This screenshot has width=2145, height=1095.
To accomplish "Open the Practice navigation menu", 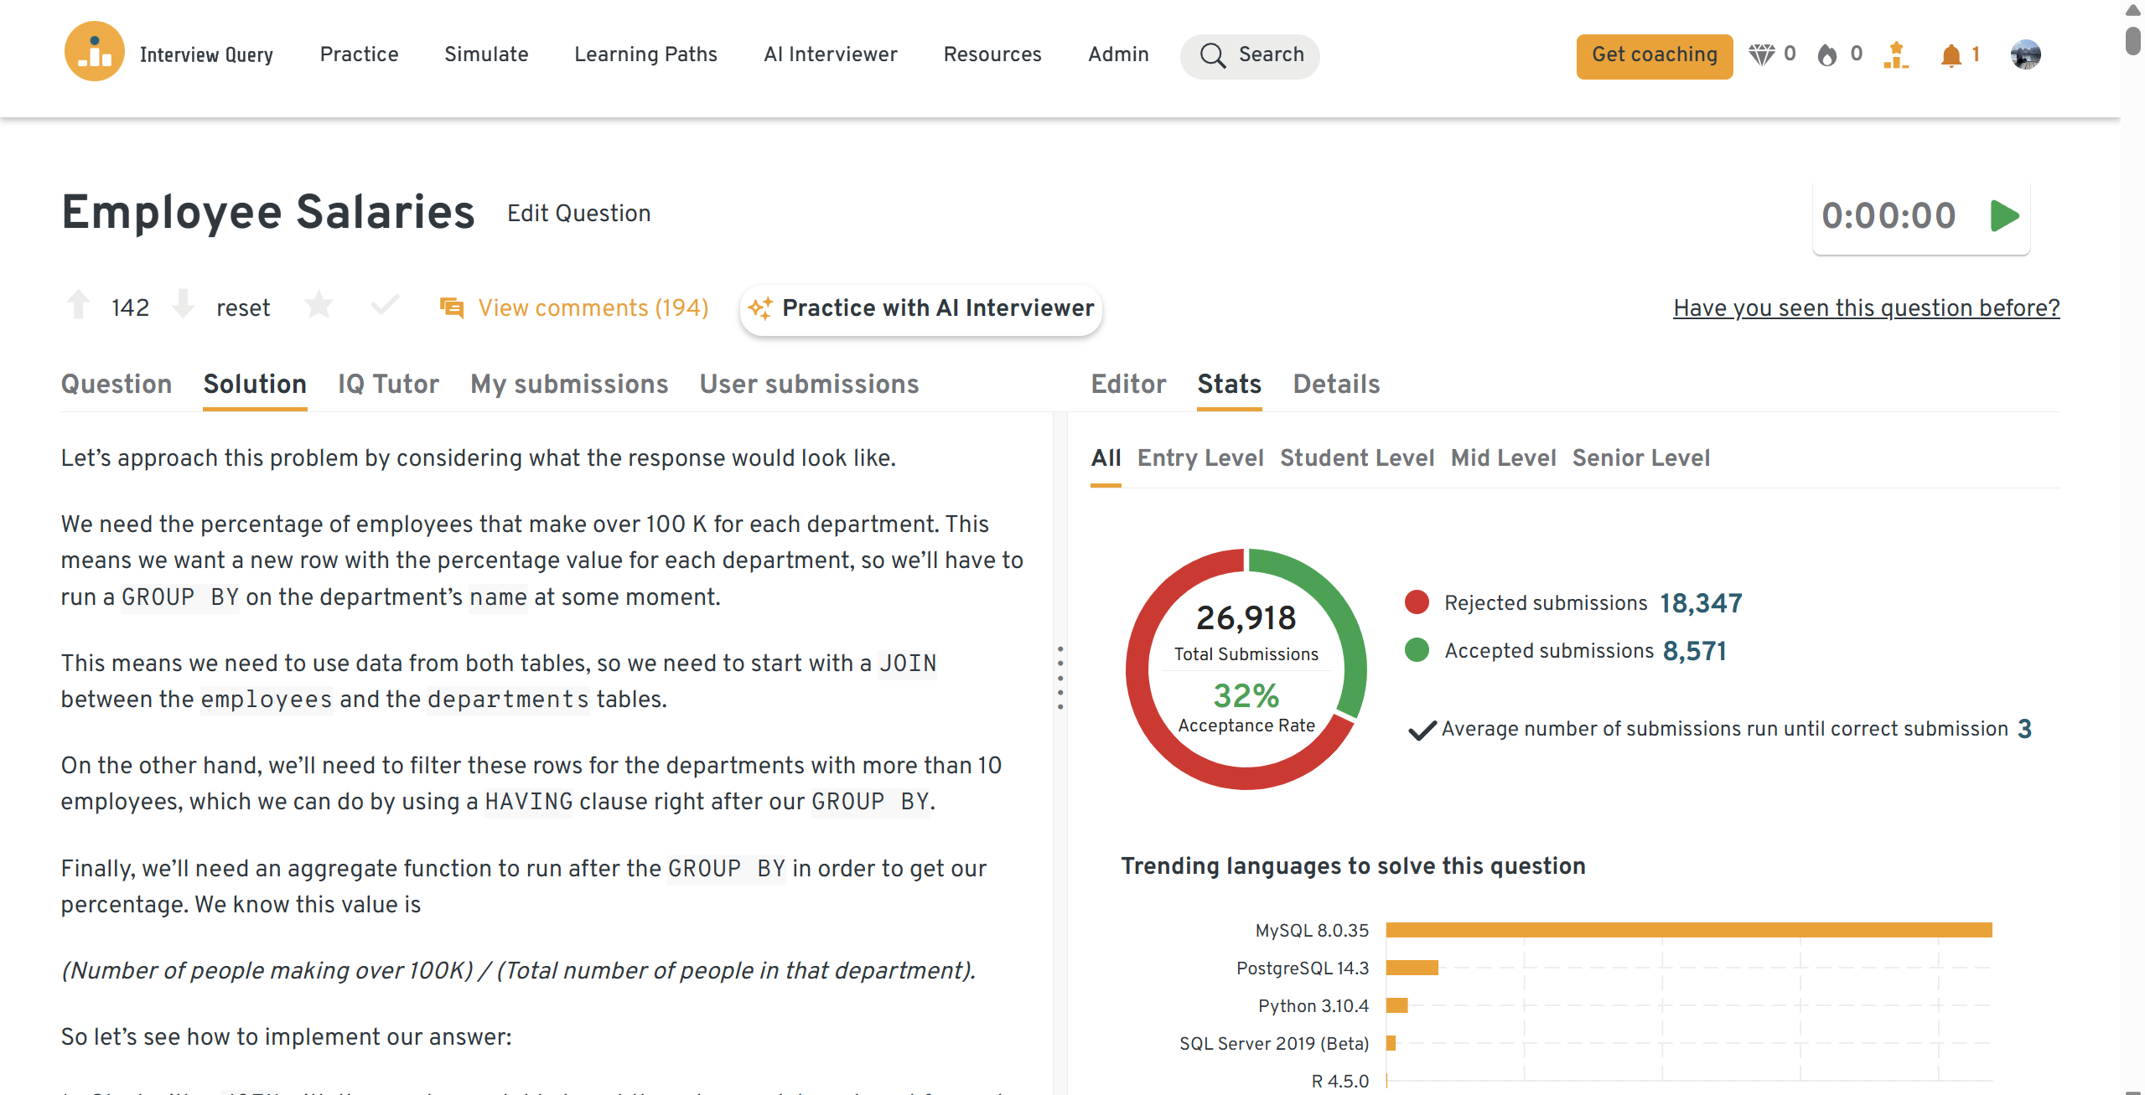I will click(x=359, y=54).
